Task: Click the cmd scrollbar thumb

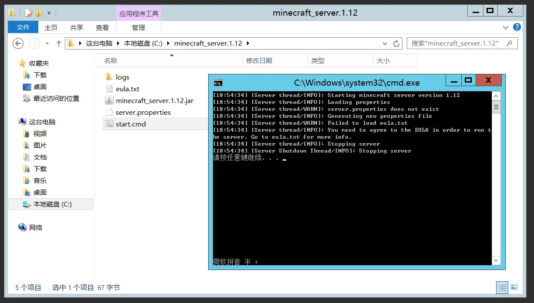Action: [x=496, y=107]
